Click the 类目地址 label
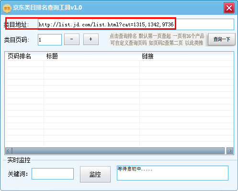The image size is (238, 191). (x=16, y=24)
